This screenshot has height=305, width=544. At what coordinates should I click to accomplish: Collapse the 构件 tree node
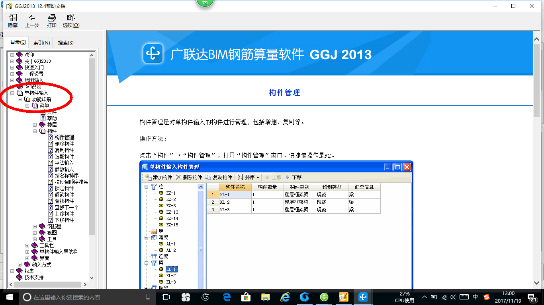(35, 131)
